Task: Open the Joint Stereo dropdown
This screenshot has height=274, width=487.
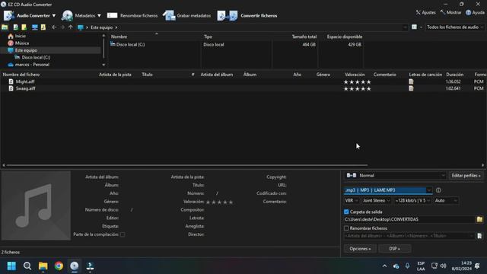Action: click(376, 201)
